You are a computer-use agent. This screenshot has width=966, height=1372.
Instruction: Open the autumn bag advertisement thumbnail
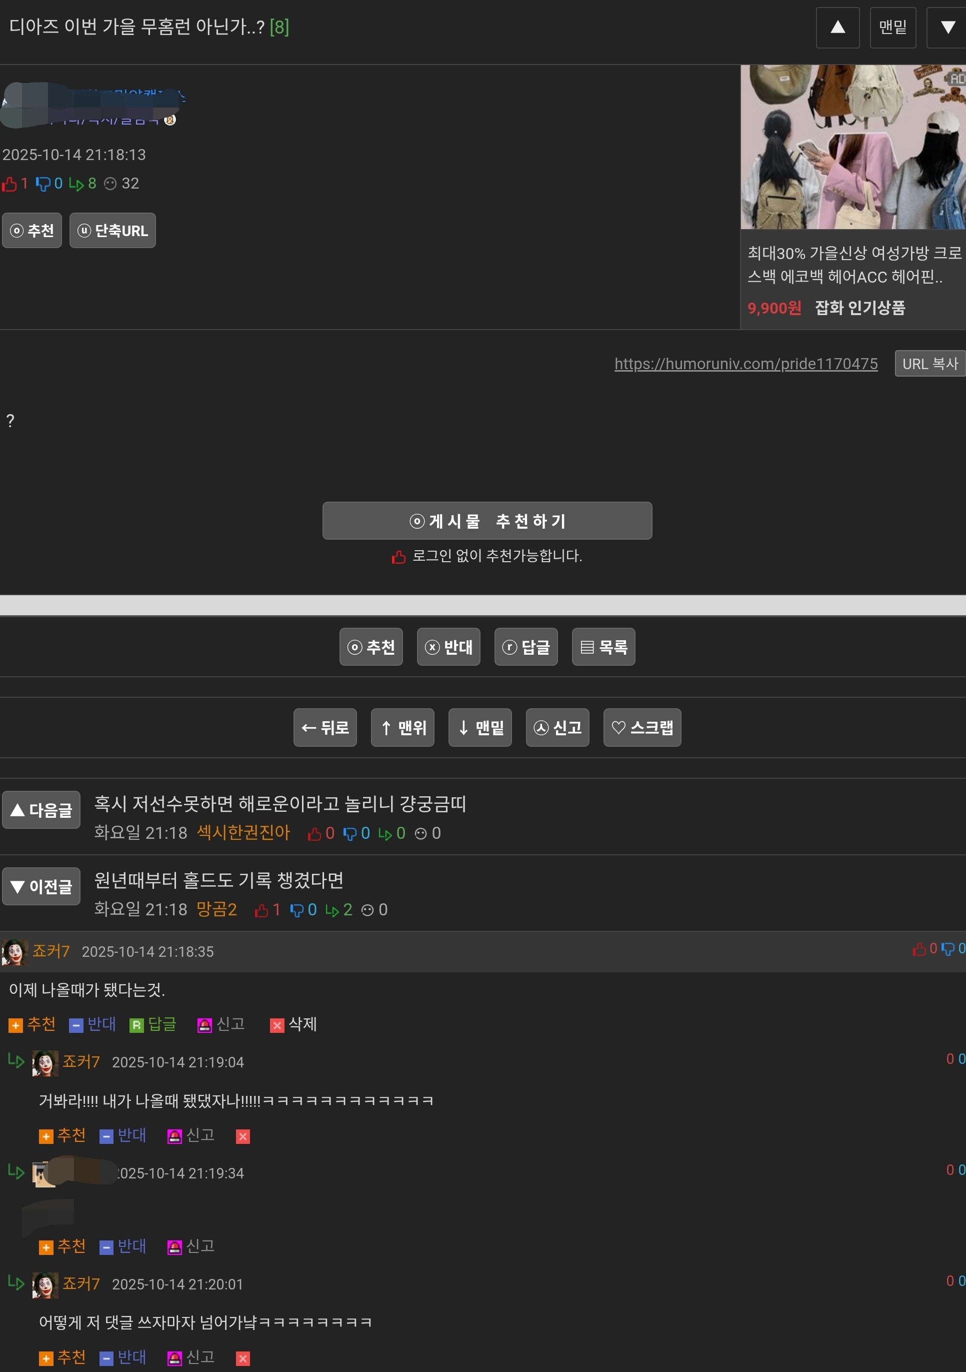click(x=852, y=147)
